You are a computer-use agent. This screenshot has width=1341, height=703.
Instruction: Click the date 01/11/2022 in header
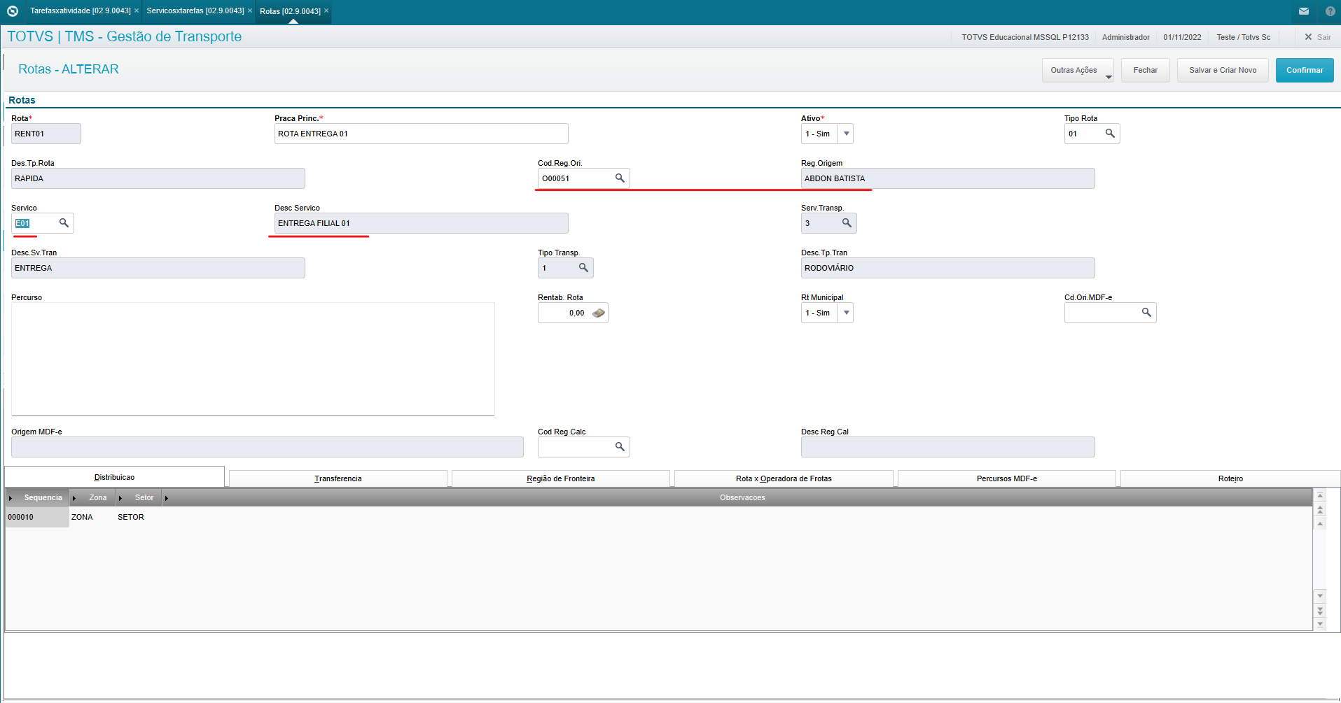1182,37
